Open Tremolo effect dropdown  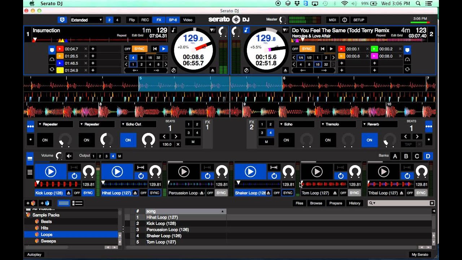pyautogui.click(x=338, y=124)
